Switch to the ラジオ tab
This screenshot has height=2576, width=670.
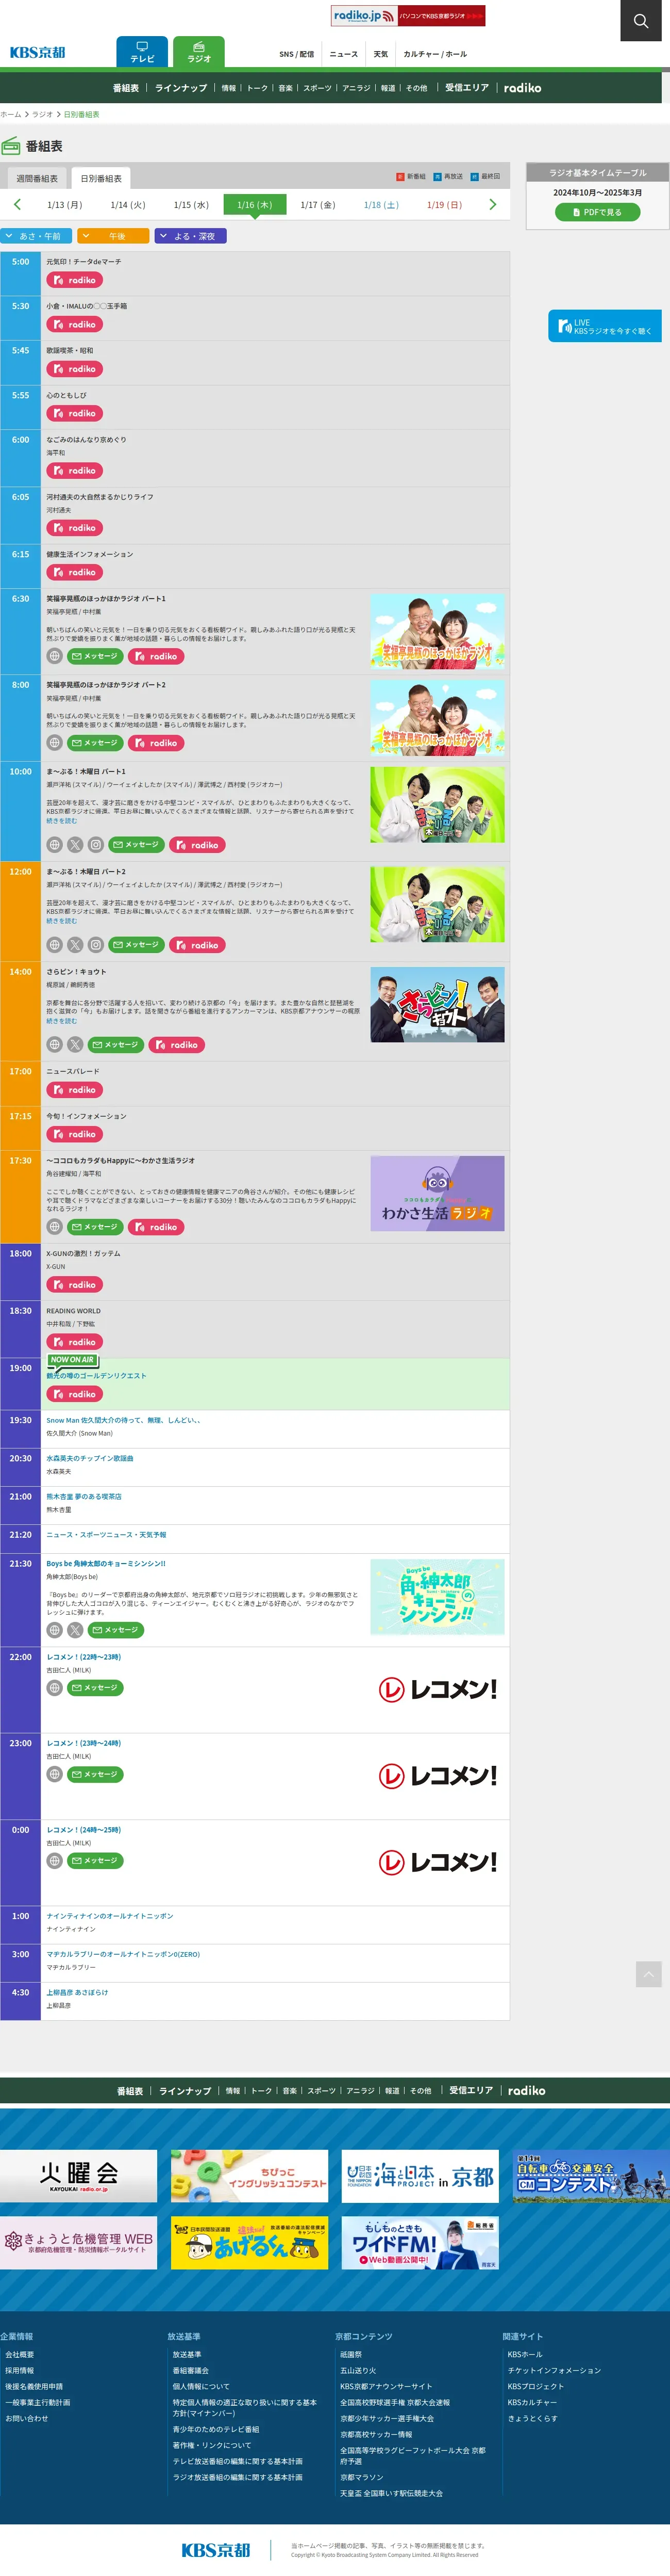pos(199,52)
